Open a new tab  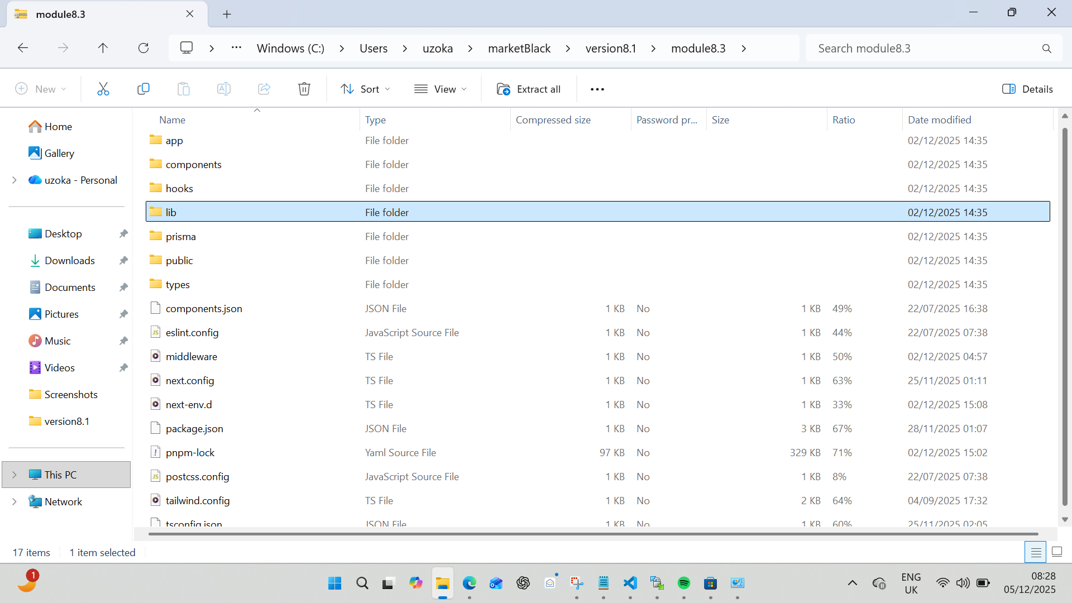tap(227, 14)
